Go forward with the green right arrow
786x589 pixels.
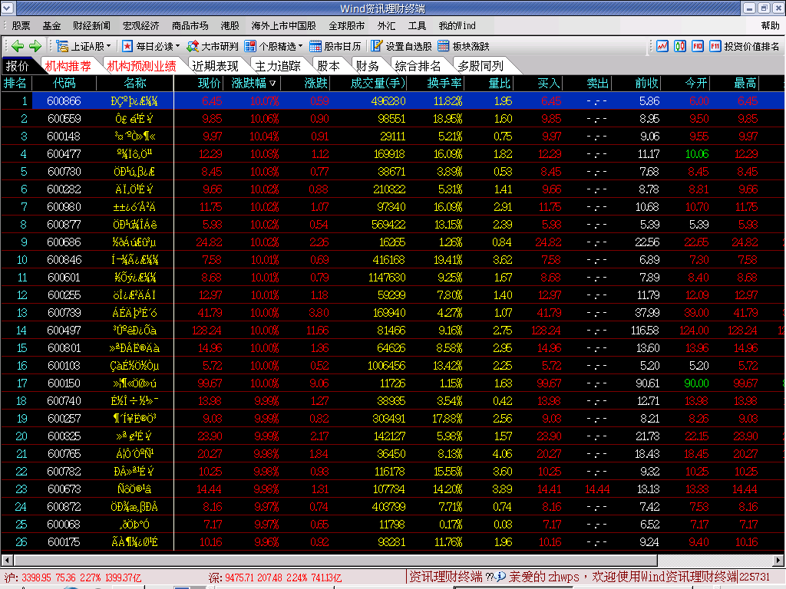pos(35,47)
